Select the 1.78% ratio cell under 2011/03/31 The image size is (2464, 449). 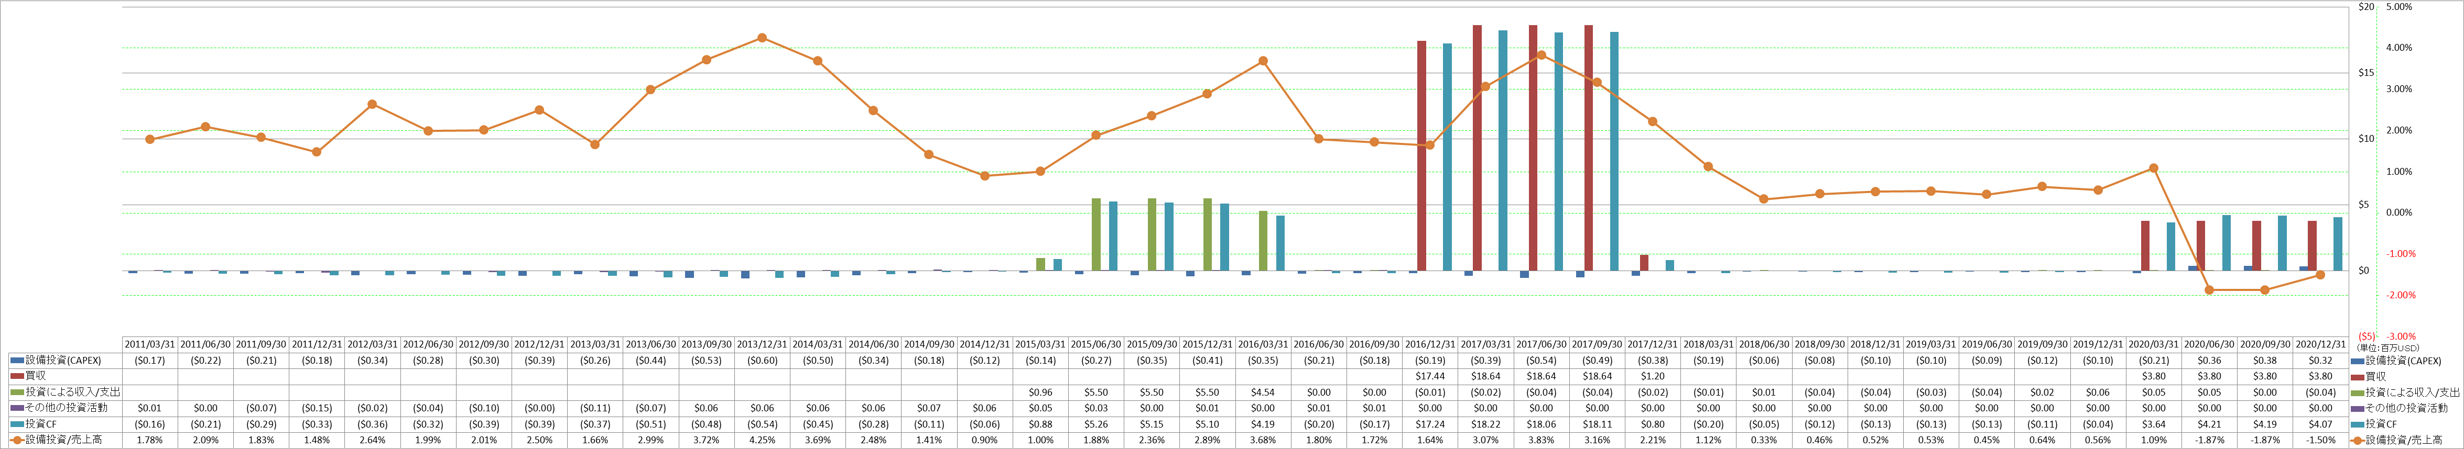click(150, 441)
